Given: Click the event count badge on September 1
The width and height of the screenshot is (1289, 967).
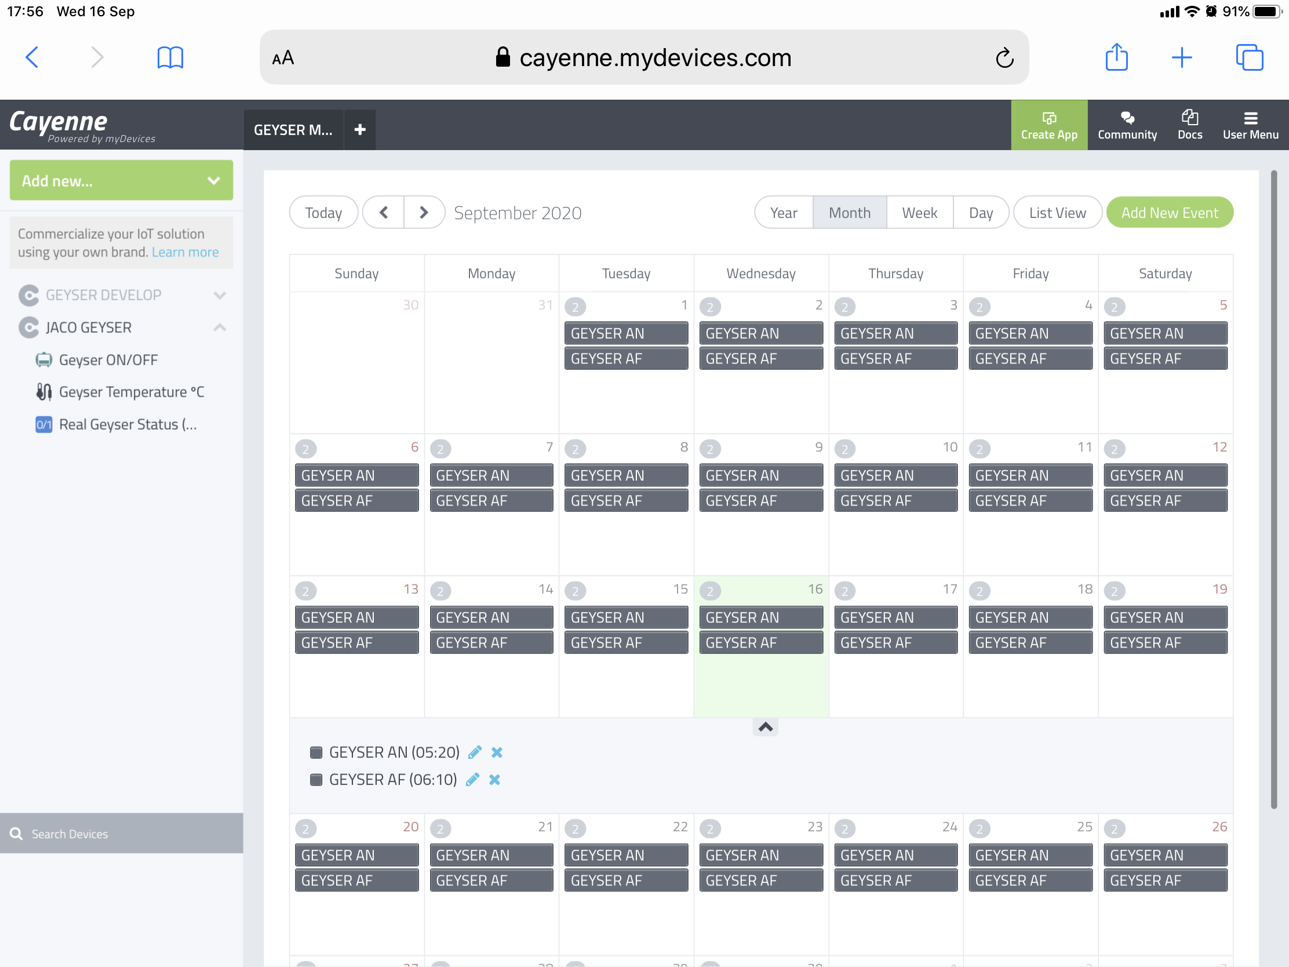Looking at the screenshot, I should point(575,307).
